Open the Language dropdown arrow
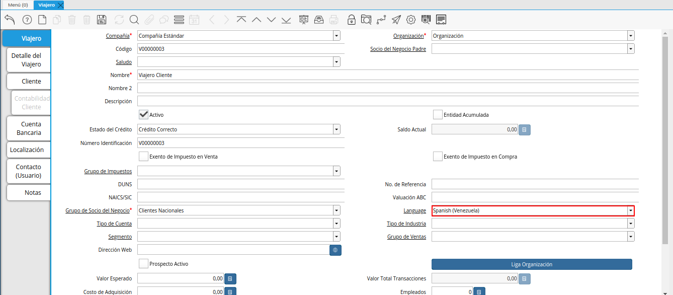The image size is (673, 295). point(630,210)
